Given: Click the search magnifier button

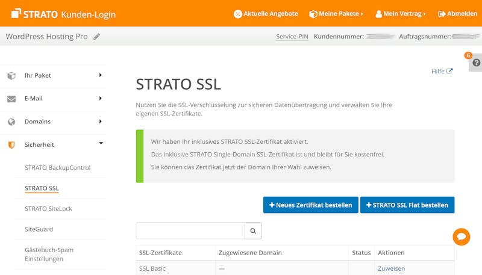Looking at the screenshot, I should pyautogui.click(x=253, y=231).
